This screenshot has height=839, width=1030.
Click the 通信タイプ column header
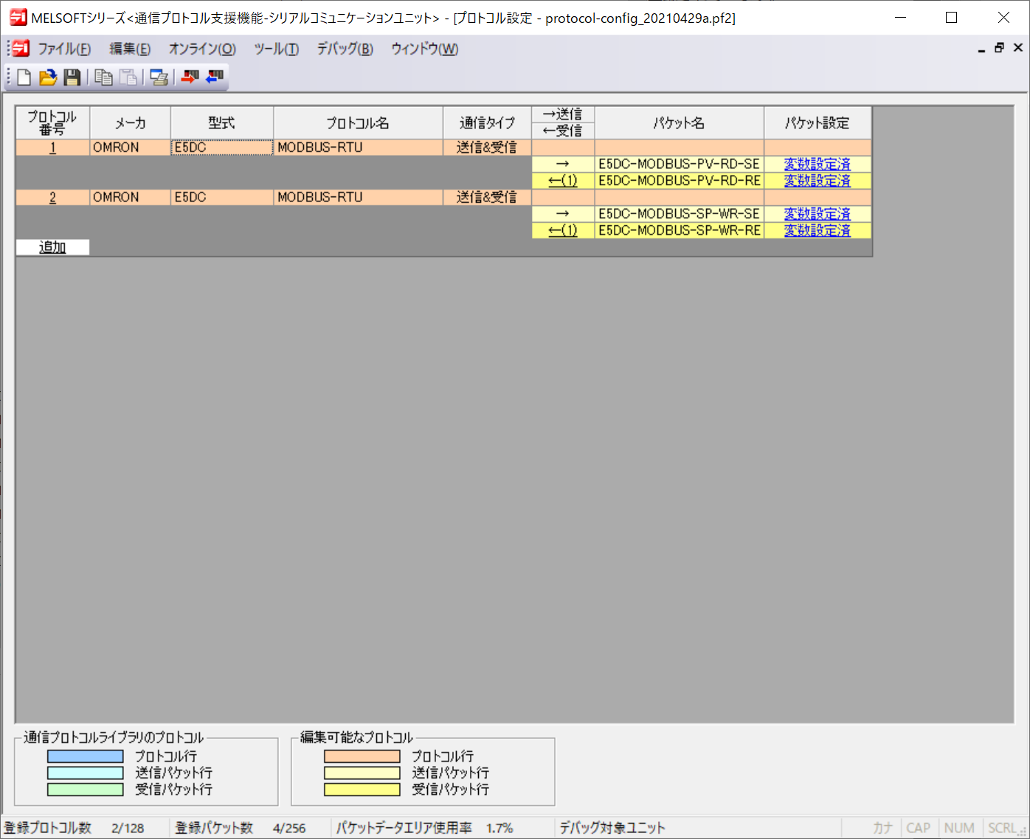[x=487, y=122]
